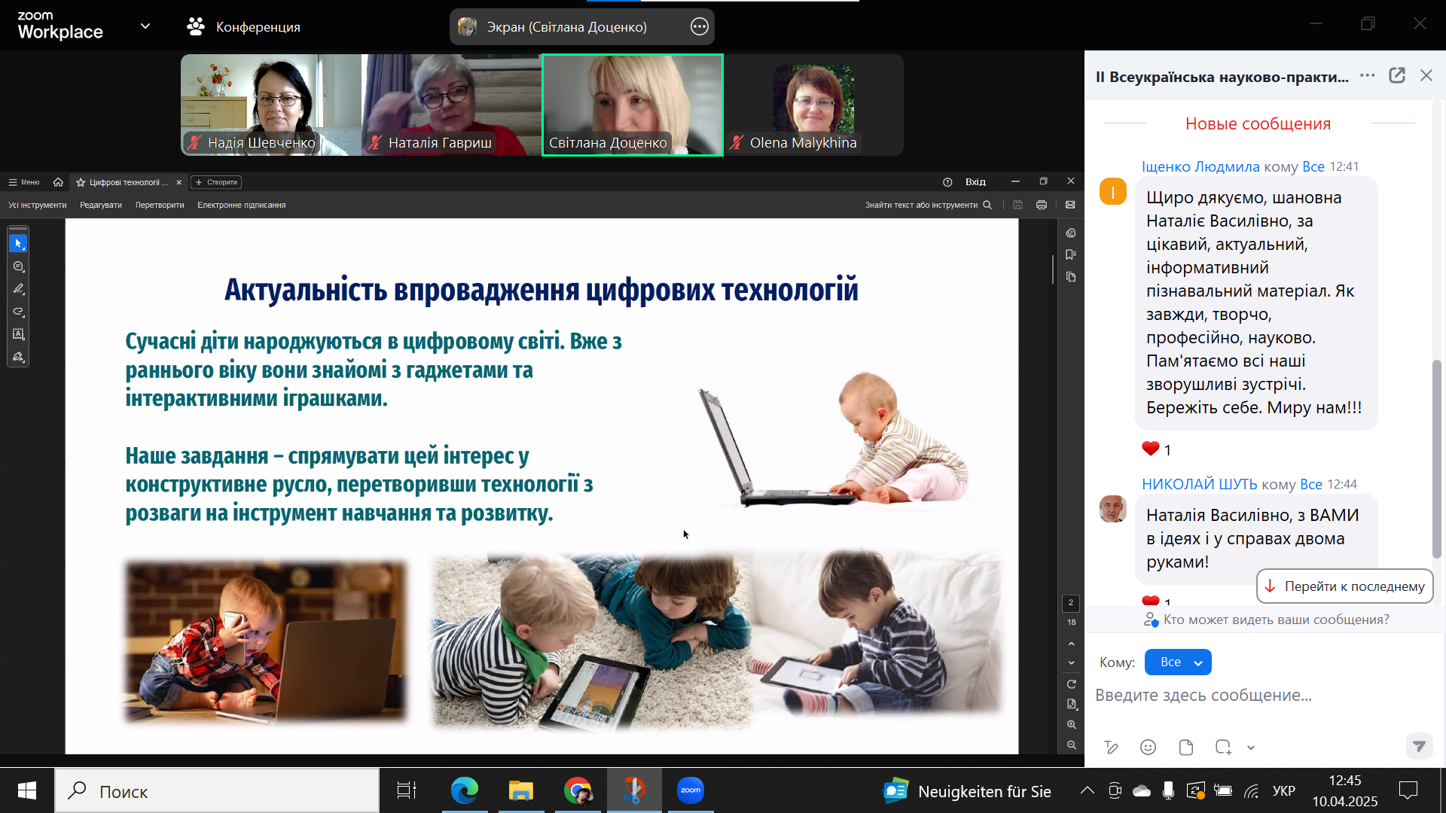Open the Перетворити menu
The width and height of the screenshot is (1446, 813).
tap(160, 205)
